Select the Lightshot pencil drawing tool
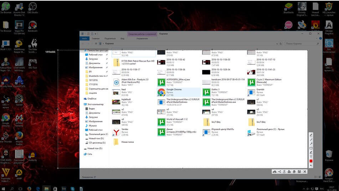Image resolution: width=339 pixels, height=191 pixels. click(311, 135)
